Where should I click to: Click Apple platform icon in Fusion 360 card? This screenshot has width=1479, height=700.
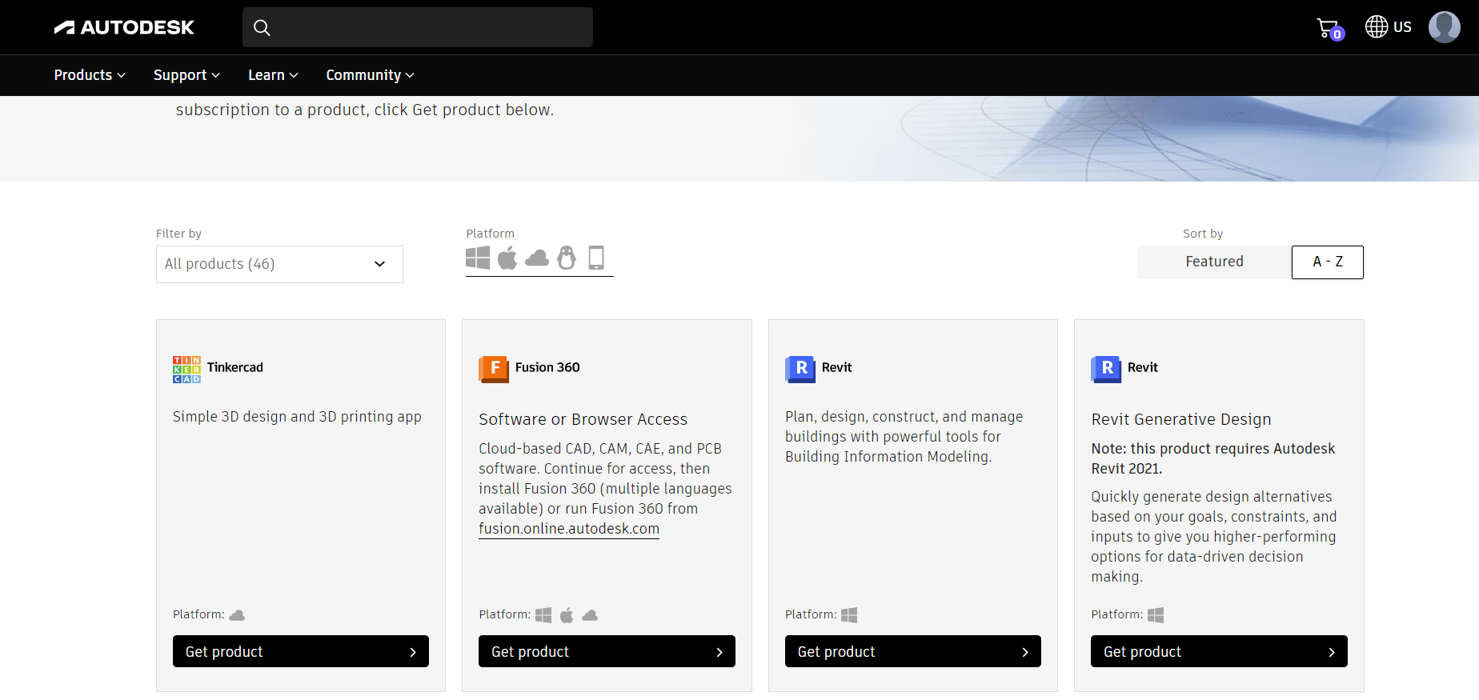click(x=567, y=615)
